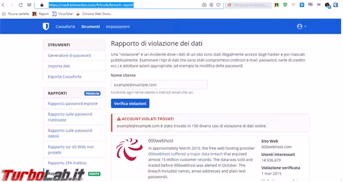Click the 'Violazione verificata' label
The image size is (343, 182).
coord(281,168)
